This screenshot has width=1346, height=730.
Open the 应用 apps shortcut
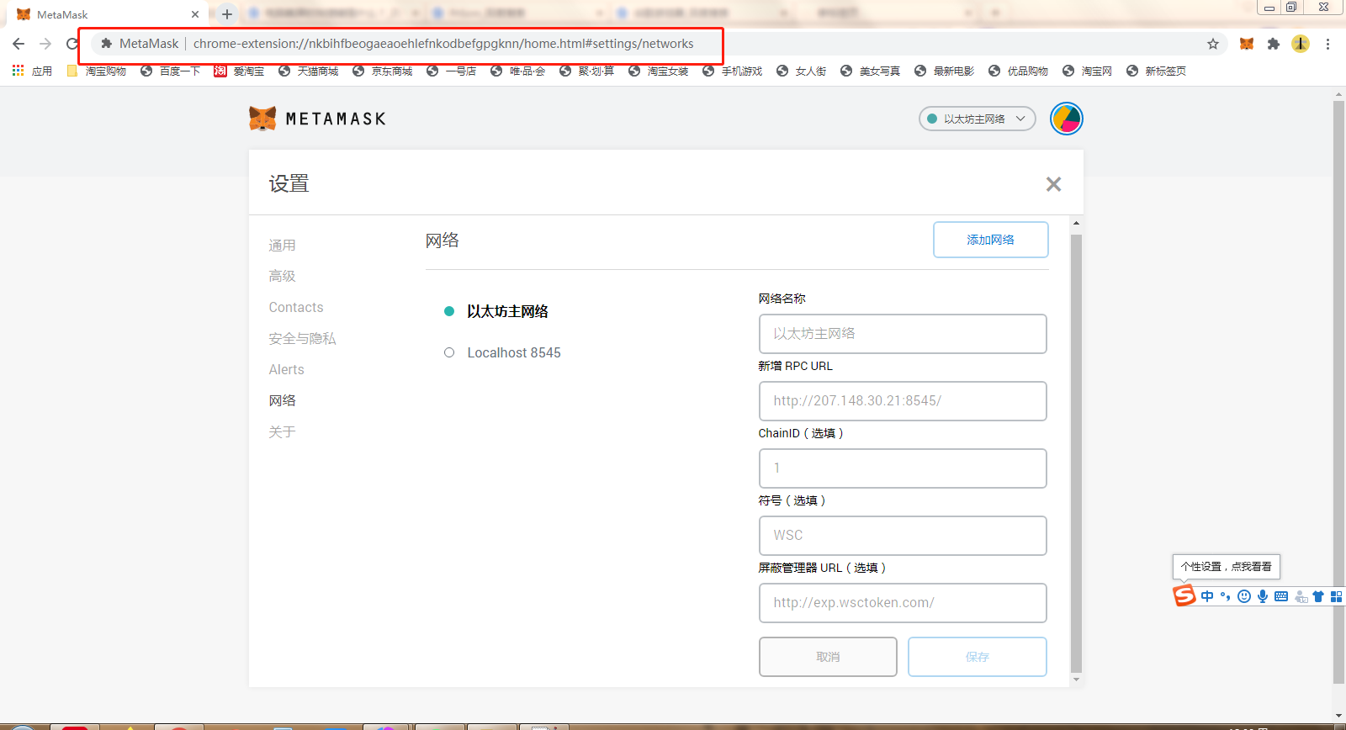point(32,71)
